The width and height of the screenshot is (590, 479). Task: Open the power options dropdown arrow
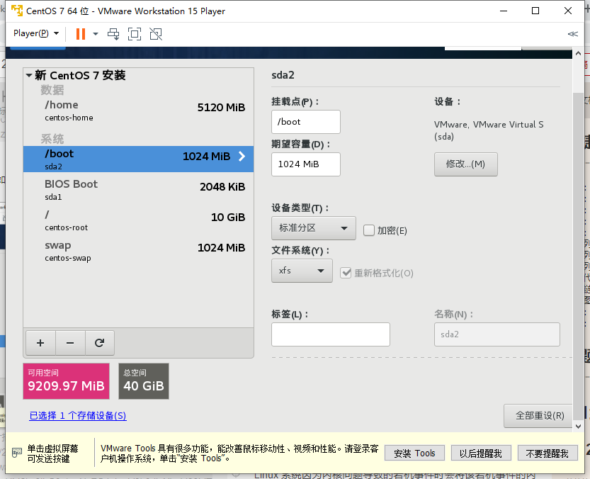pyautogui.click(x=96, y=34)
